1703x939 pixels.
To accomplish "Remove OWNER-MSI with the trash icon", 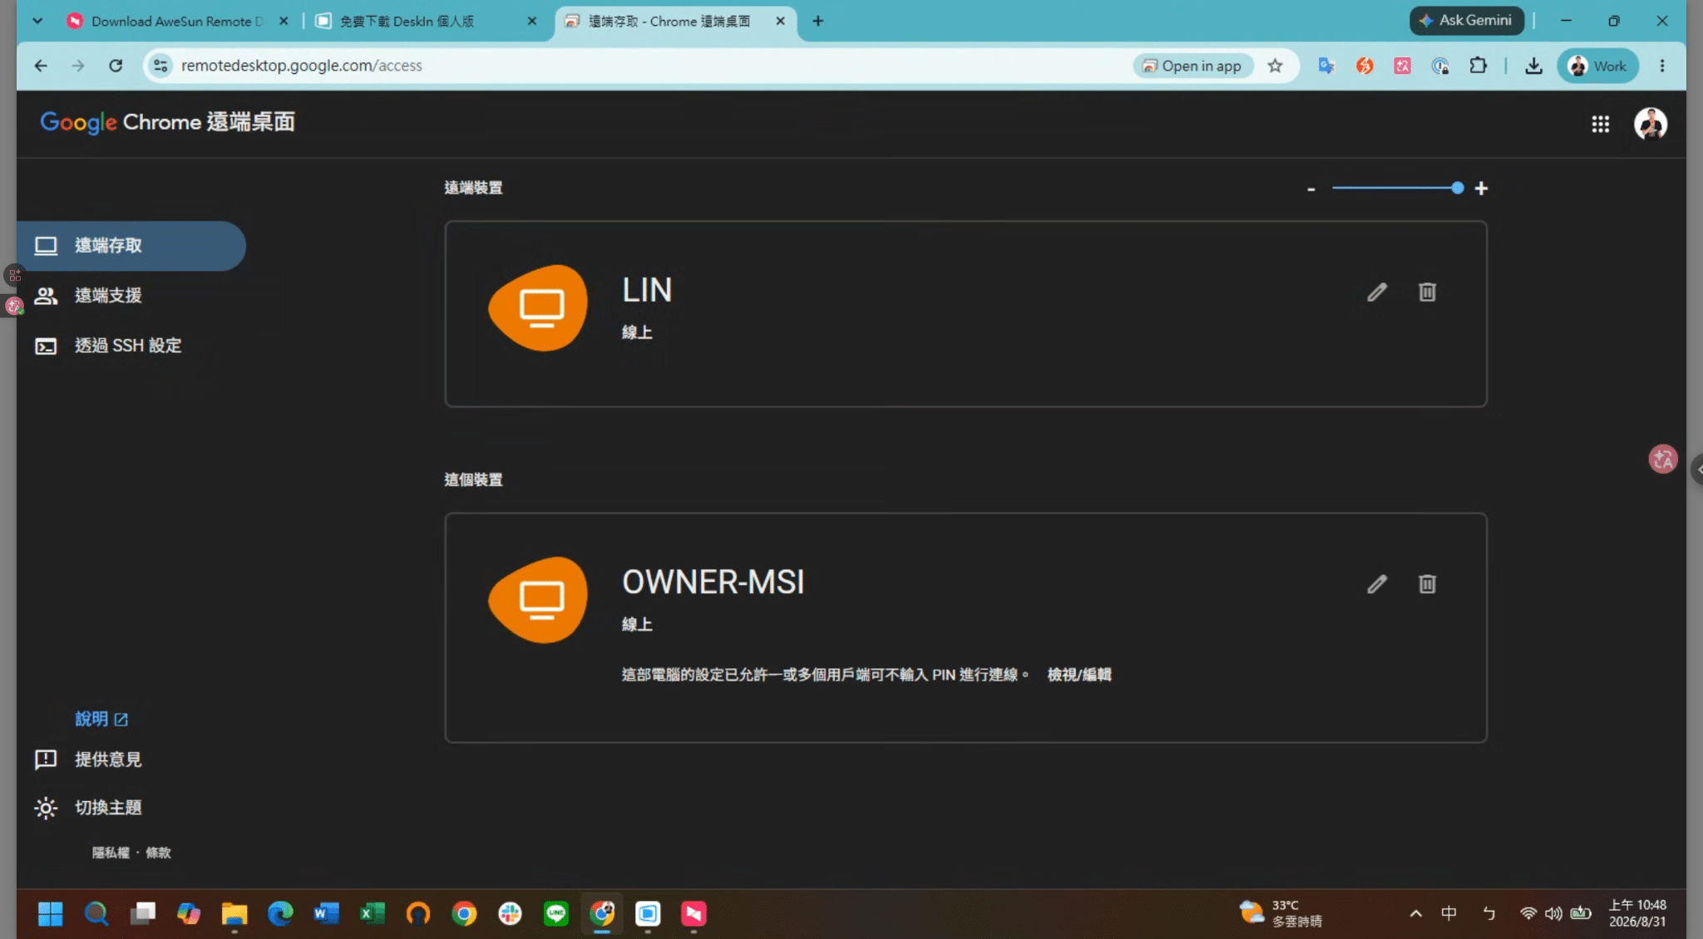I will point(1427,584).
